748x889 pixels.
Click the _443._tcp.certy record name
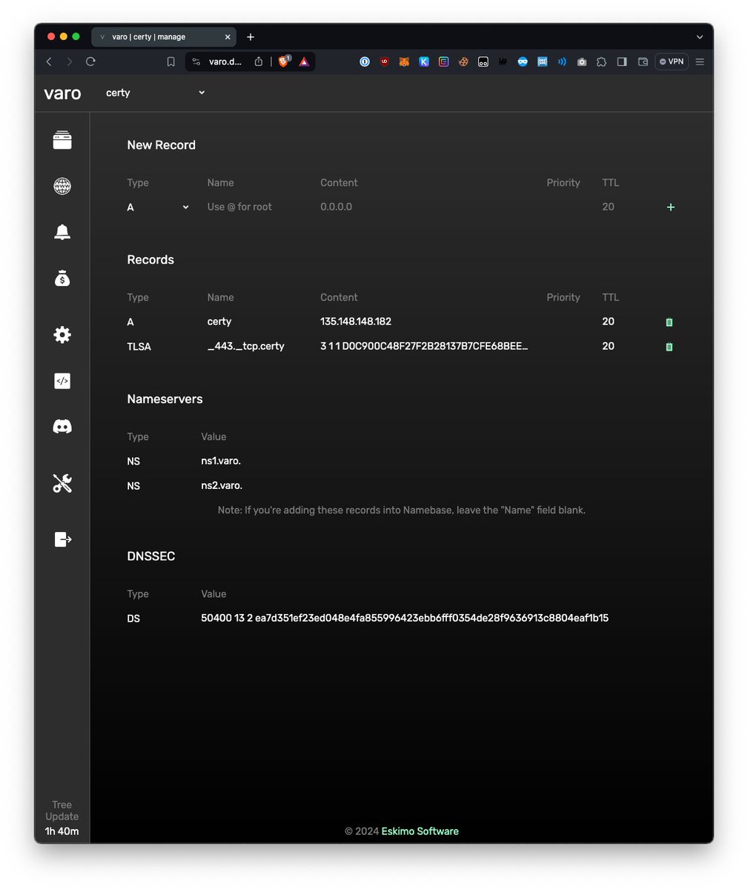[x=246, y=347]
